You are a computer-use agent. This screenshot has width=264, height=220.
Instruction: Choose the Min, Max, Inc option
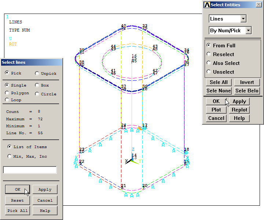[x=10, y=156]
